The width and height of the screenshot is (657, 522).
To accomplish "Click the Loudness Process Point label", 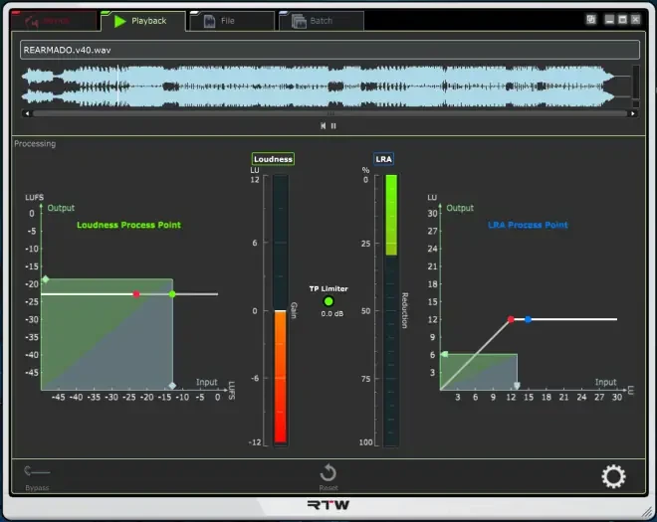I will (x=128, y=226).
